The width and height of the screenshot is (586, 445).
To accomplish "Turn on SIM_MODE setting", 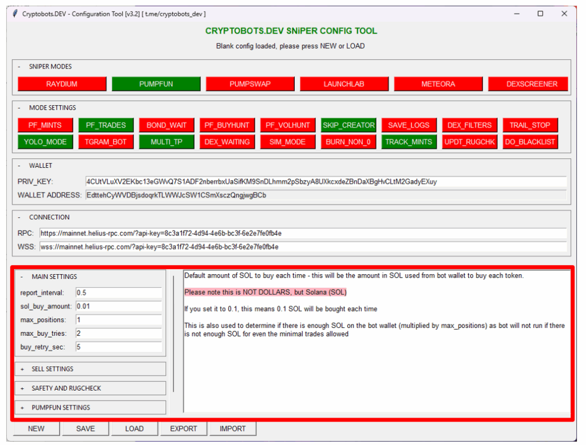I will [x=288, y=142].
